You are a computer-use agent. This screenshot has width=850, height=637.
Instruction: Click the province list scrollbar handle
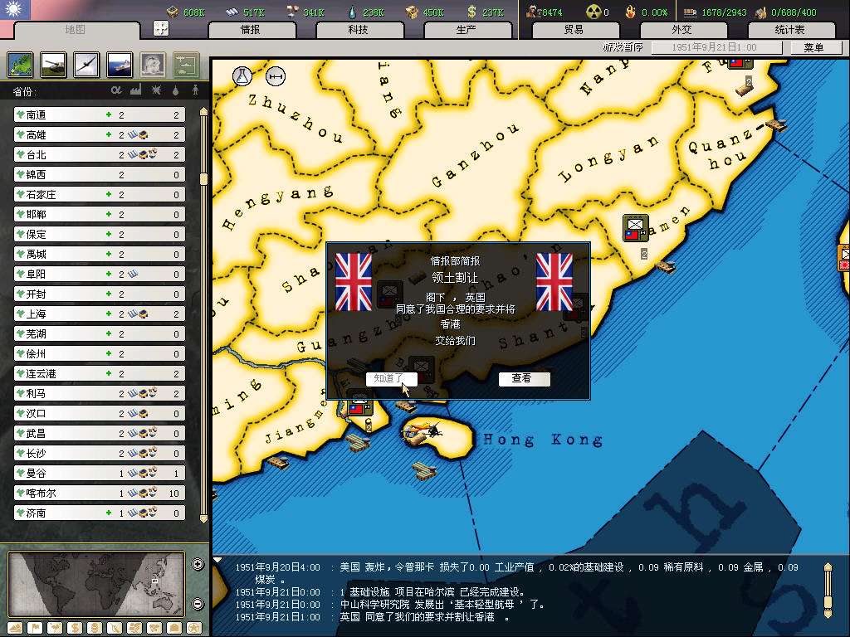coord(204,179)
